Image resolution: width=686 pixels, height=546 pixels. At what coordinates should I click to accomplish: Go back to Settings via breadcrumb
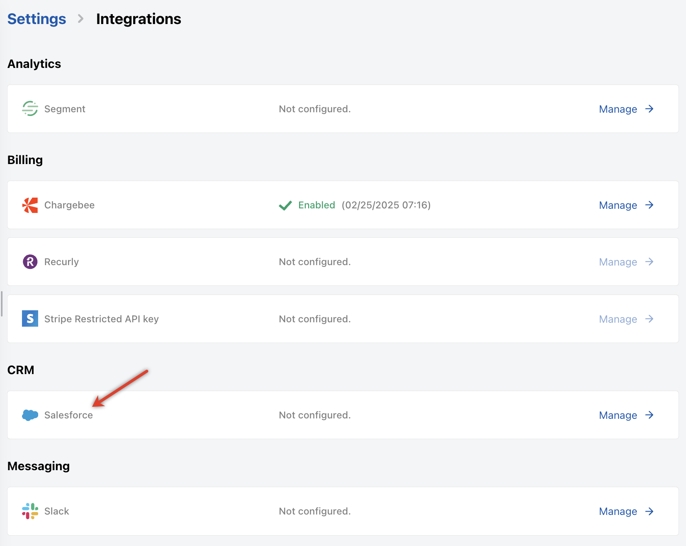tap(36, 19)
